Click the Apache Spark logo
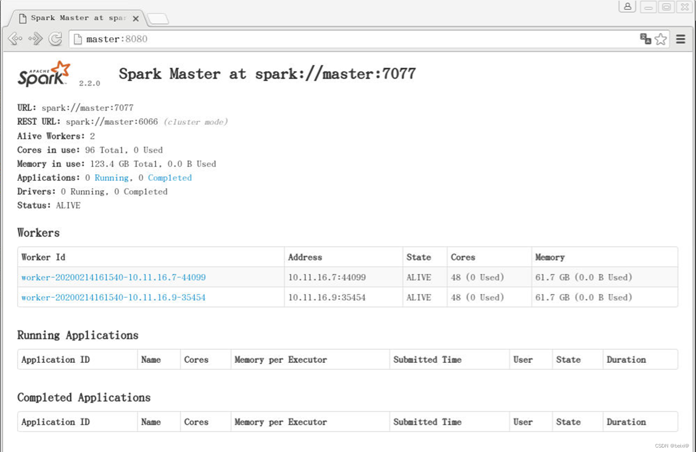This screenshot has width=696, height=452. click(44, 74)
